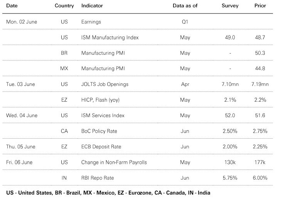Screen dimensions: 288x205
Task: Click the Tue. 03 June date
Action: (20, 84)
